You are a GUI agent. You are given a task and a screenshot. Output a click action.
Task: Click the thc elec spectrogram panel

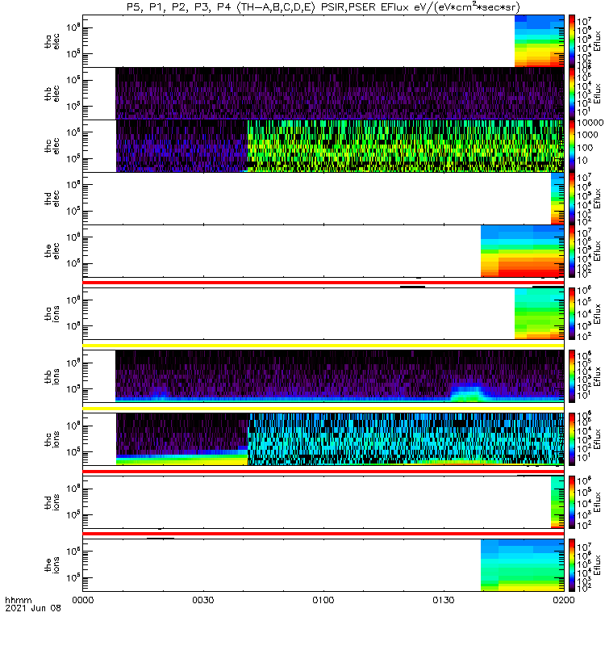coord(323,146)
